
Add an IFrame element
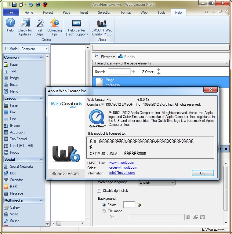coord(12,126)
